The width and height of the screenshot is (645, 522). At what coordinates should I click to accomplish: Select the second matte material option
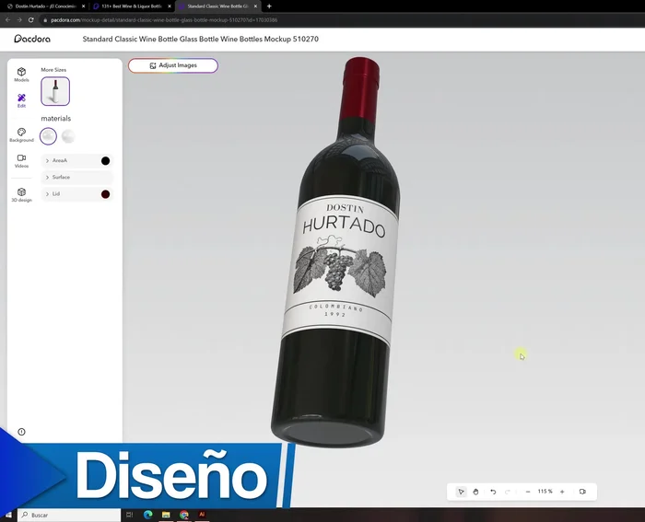point(68,136)
